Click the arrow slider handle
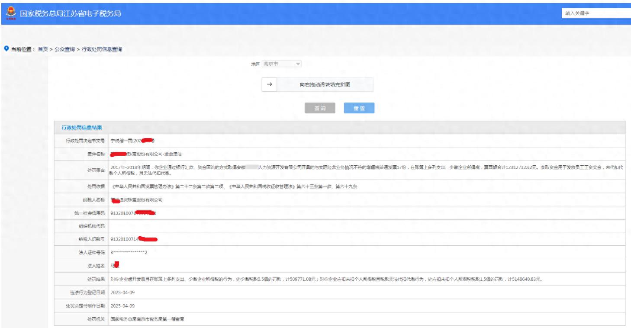 coord(269,85)
